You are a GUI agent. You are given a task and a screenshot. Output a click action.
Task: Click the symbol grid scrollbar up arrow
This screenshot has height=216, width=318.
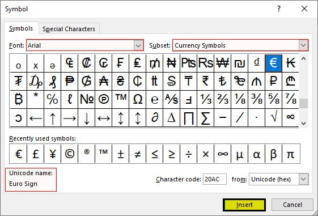coord(303,59)
